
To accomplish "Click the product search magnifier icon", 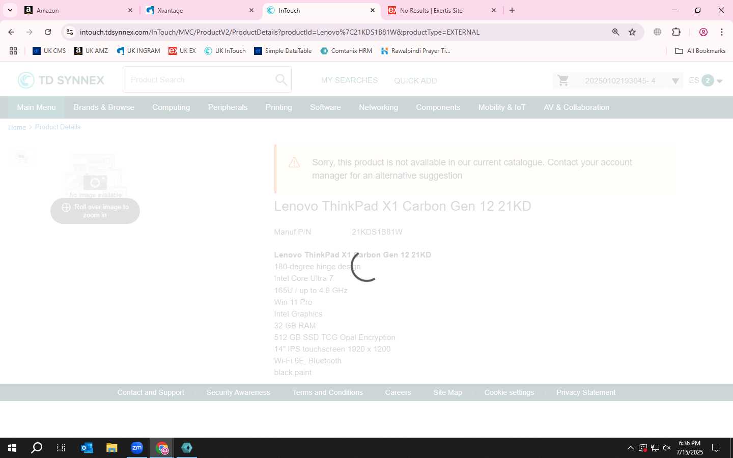I will 281,80.
